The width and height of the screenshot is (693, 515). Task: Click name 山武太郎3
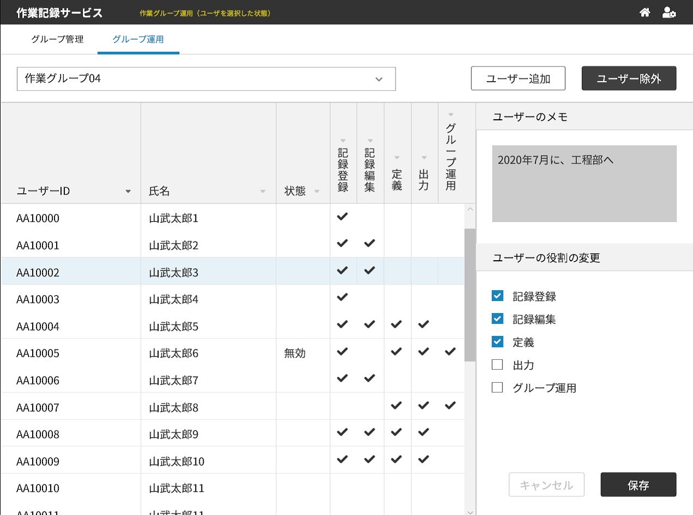[x=174, y=272]
